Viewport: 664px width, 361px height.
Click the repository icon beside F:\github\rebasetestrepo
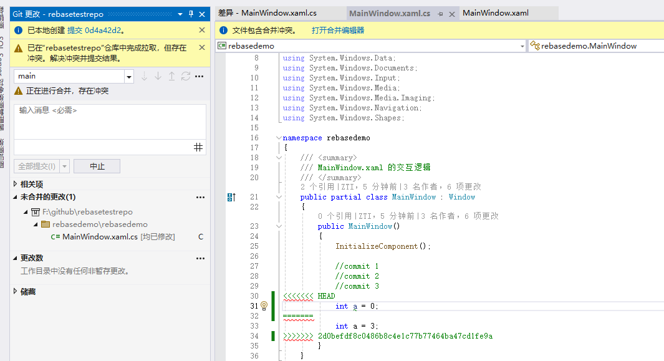pyautogui.click(x=36, y=212)
